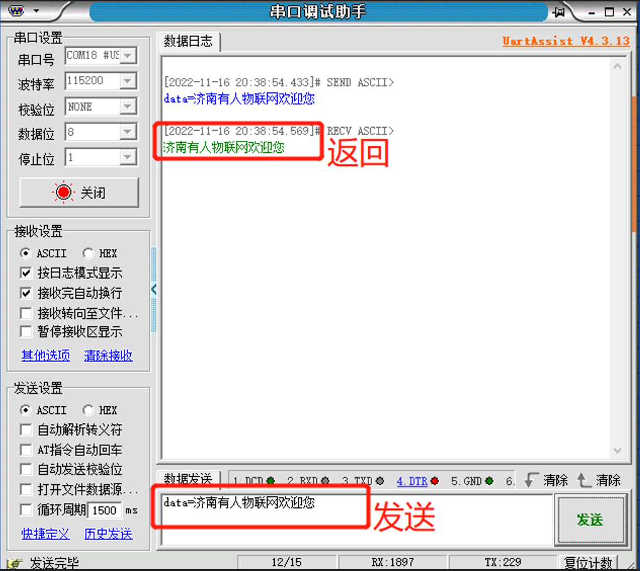Switch to the 数据发送 tab
The image size is (640, 571).
click(x=188, y=479)
